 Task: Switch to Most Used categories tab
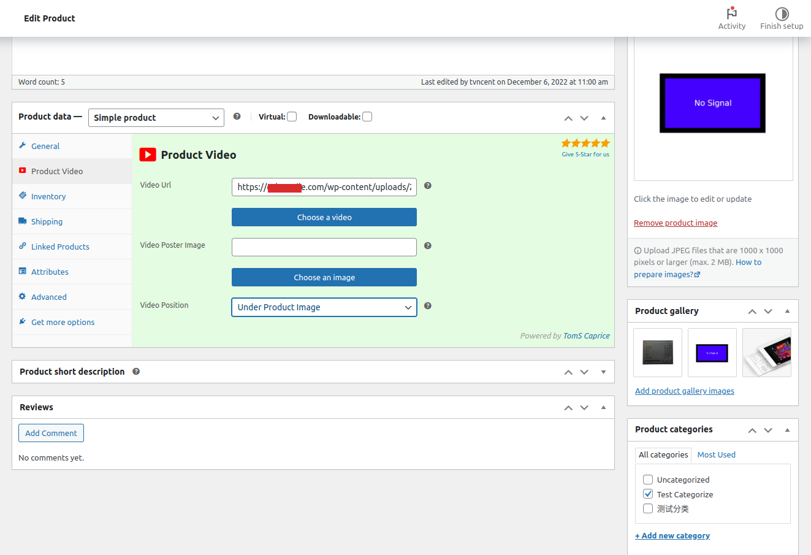click(x=716, y=454)
